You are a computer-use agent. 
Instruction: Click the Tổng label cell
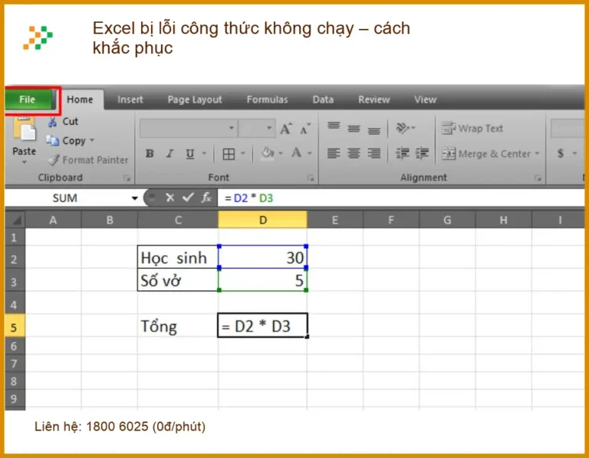click(178, 326)
